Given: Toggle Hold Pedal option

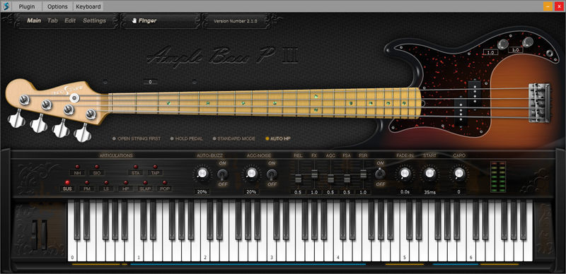Looking at the screenshot, I should pos(187,138).
